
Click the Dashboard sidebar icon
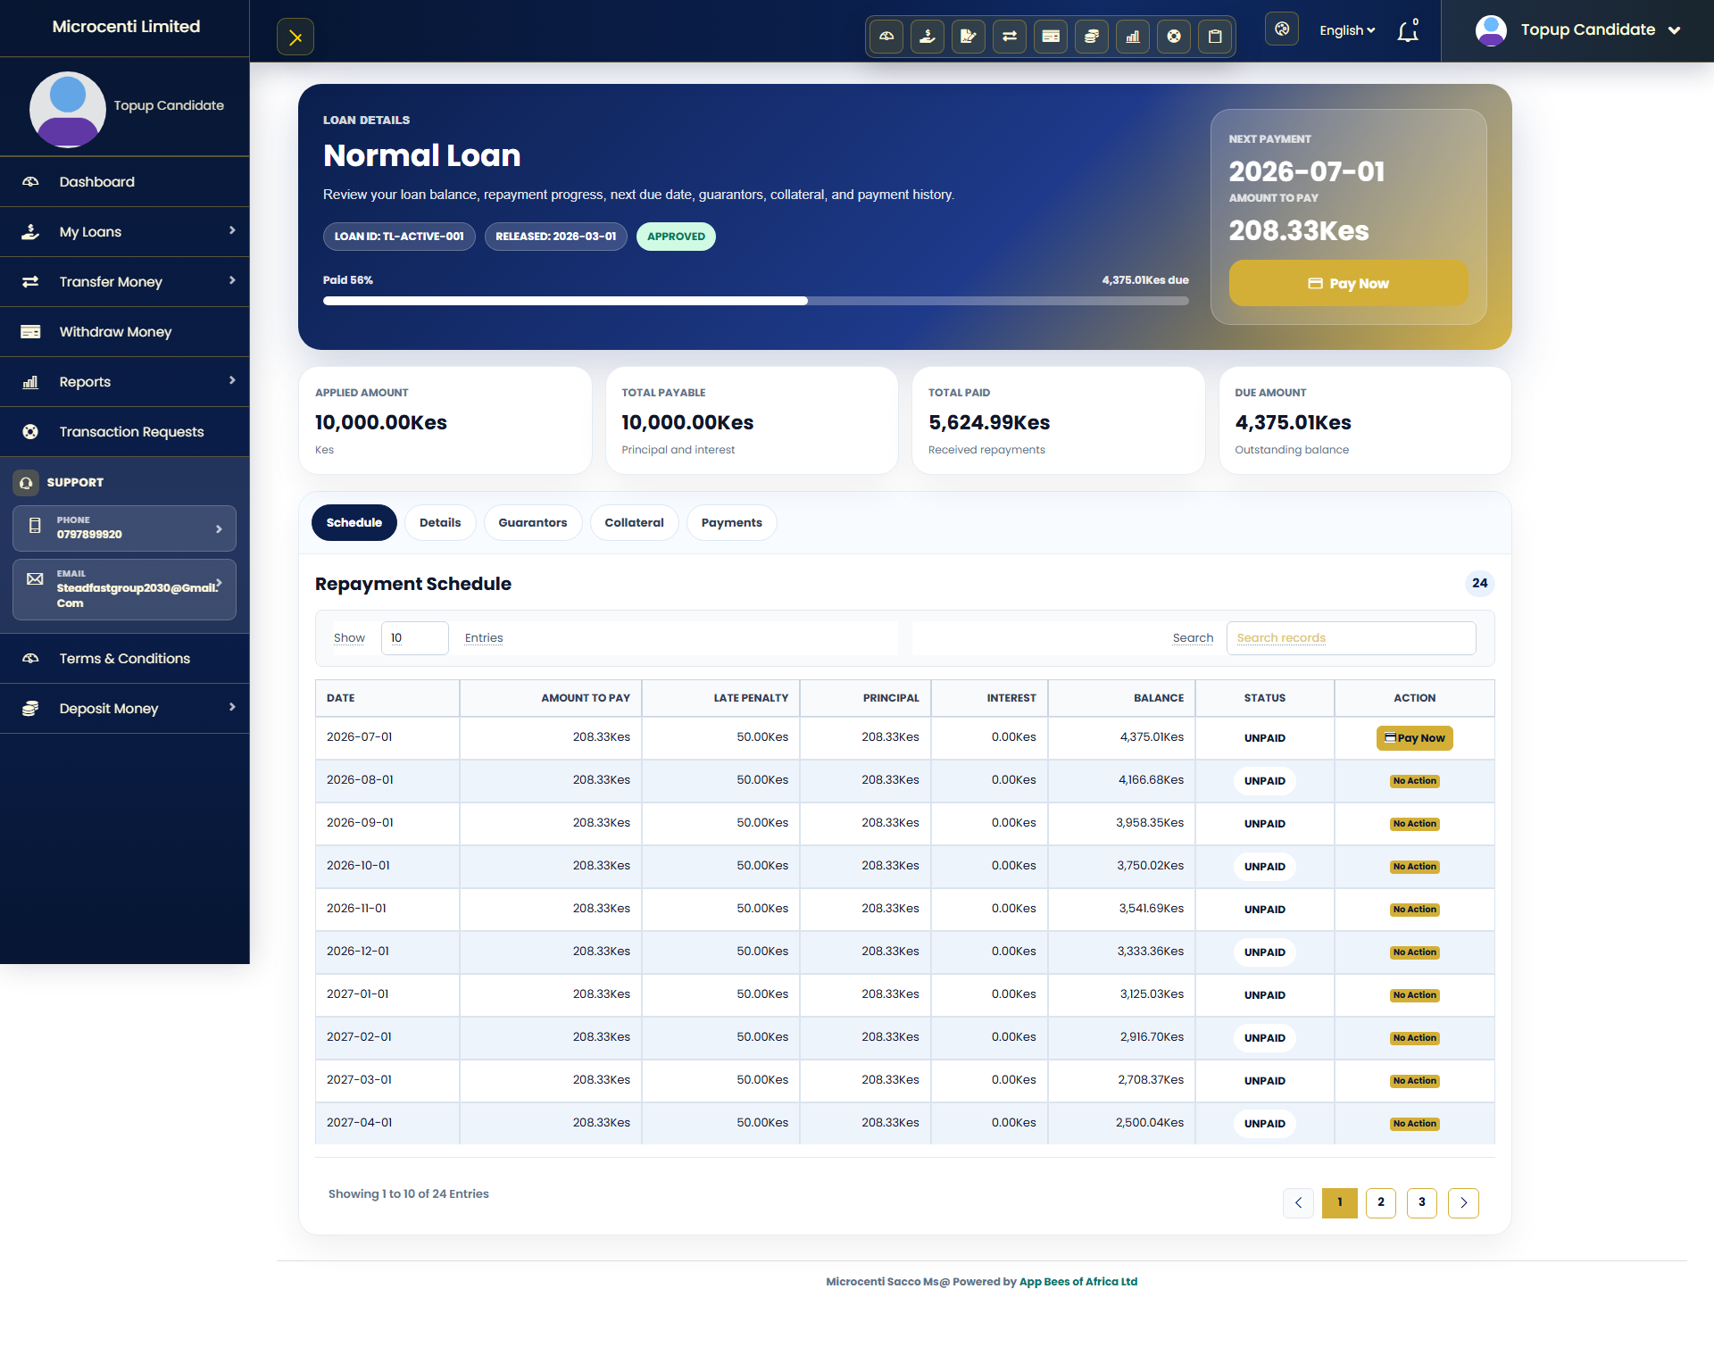pyautogui.click(x=30, y=182)
